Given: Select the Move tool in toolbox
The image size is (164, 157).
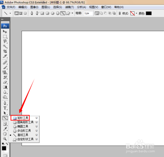Looking at the screenshot, I should 5,32.
